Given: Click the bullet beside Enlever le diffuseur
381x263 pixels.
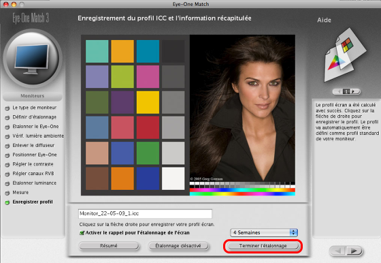Looking at the screenshot, I should pos(7,146).
